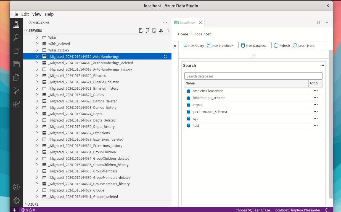Click the Collapse All icon in Servers

coord(167,31)
